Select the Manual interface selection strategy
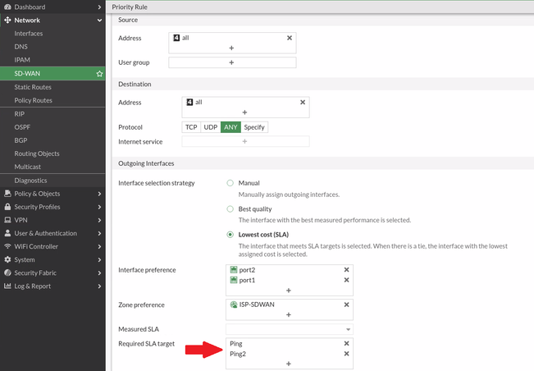This screenshot has height=371, width=534. tap(230, 183)
